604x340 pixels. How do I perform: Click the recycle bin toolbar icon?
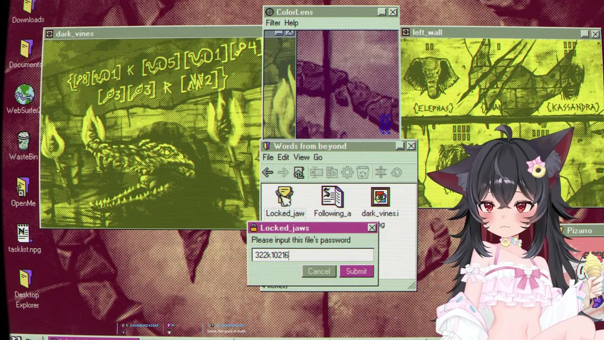(x=362, y=172)
